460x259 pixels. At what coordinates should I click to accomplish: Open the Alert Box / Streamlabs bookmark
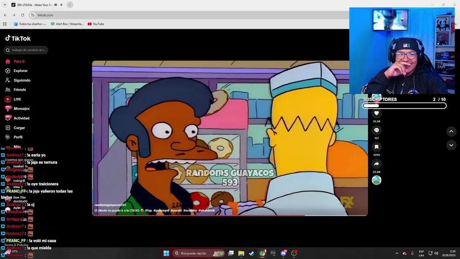click(x=67, y=24)
